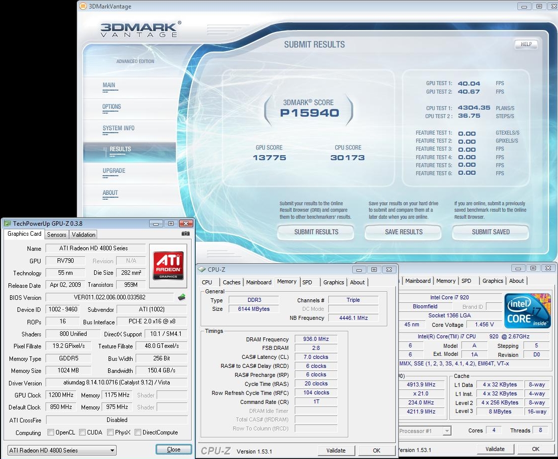Click the Core Voltage value 1.456 V

pyautogui.click(x=484, y=324)
